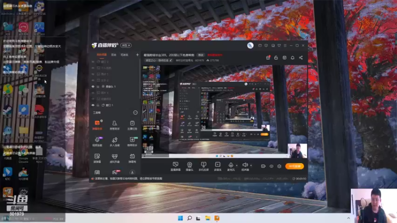
Task: Toggle visibility eye for 图片 4 source
Action: 93,93
